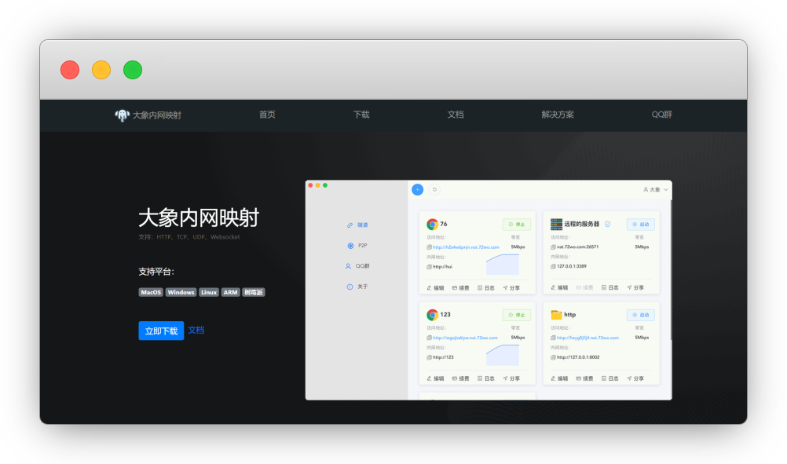Viewport: 787px width, 464px height.
Task: Click the server rack icon of 远程的服务器
Action: click(557, 224)
